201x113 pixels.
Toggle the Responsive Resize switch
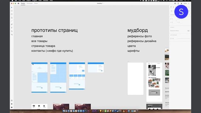pyautogui.click(x=188, y=31)
